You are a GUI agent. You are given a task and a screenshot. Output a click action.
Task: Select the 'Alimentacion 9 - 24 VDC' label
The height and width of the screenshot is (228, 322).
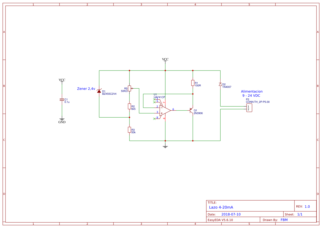(251, 94)
